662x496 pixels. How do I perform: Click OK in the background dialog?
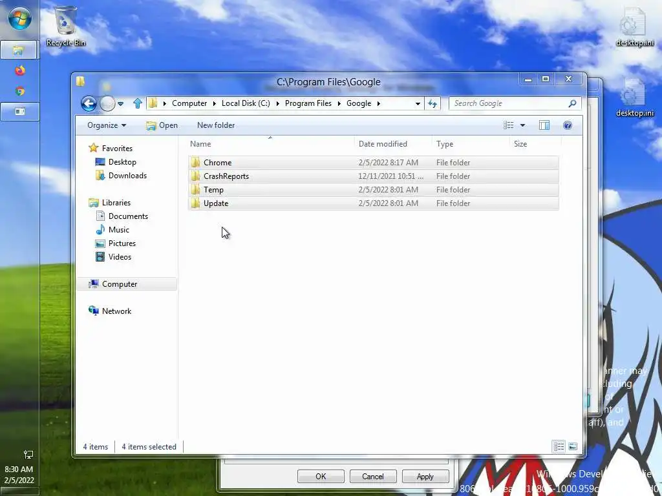[x=321, y=476]
